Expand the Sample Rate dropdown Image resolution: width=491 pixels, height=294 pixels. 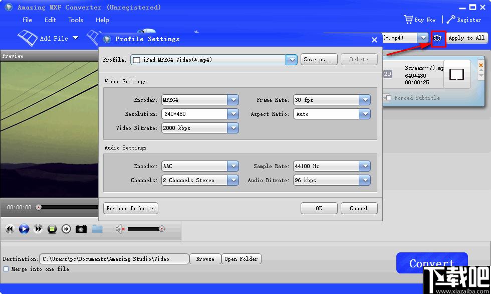tap(365, 166)
